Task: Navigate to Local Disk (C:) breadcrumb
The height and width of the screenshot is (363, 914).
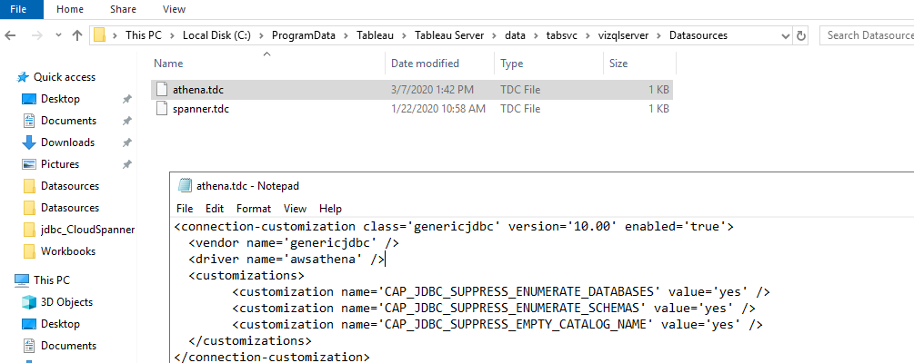Action: pos(216,35)
